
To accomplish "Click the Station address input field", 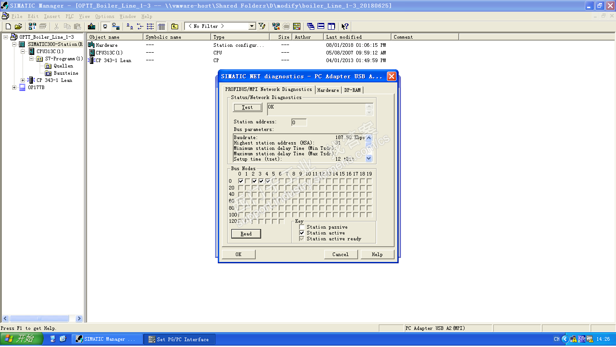I will click(299, 122).
